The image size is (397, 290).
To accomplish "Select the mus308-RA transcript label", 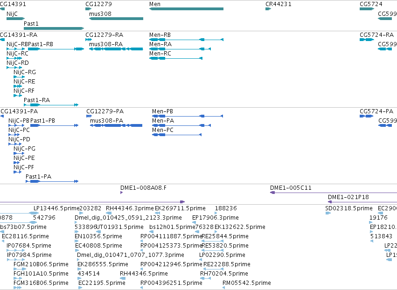I will (105, 44).
